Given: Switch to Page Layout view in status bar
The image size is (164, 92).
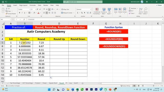Looking at the screenshot, I should [138, 86].
